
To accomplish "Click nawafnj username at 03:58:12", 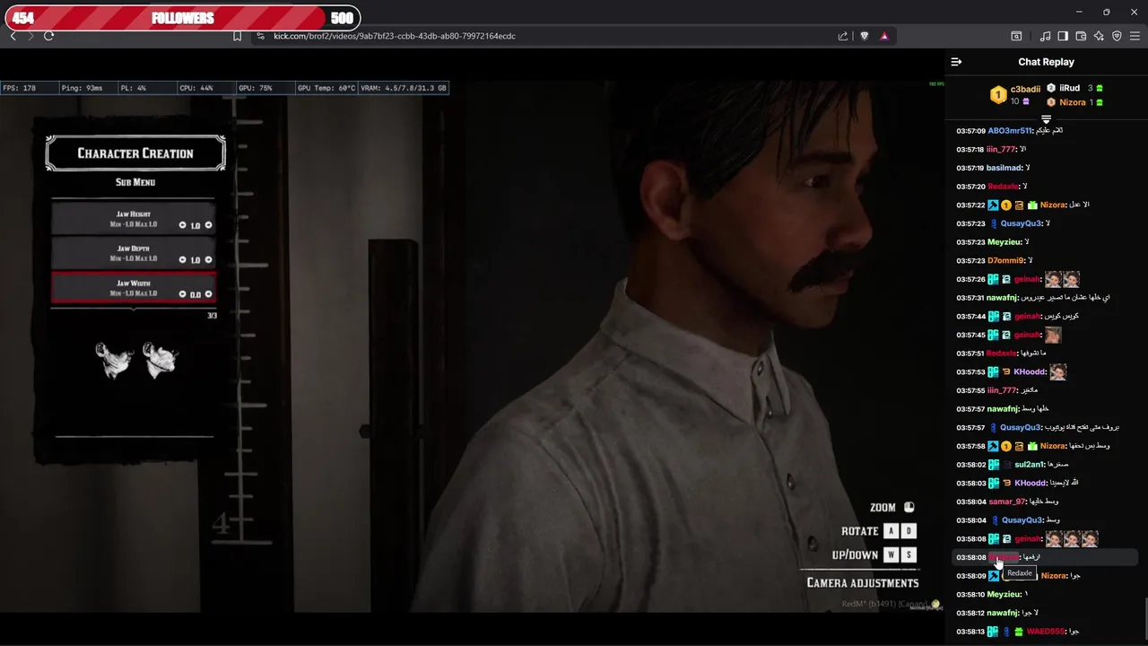I will [x=1004, y=613].
